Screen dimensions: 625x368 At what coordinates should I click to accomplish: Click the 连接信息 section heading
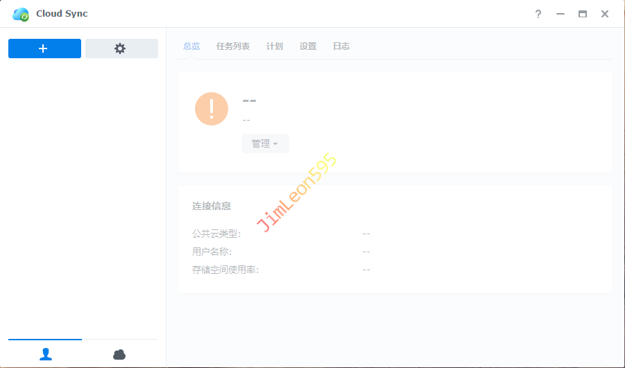pos(212,206)
